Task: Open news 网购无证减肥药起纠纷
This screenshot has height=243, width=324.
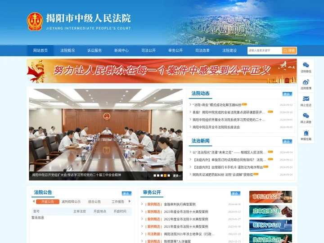Action: pos(223,175)
